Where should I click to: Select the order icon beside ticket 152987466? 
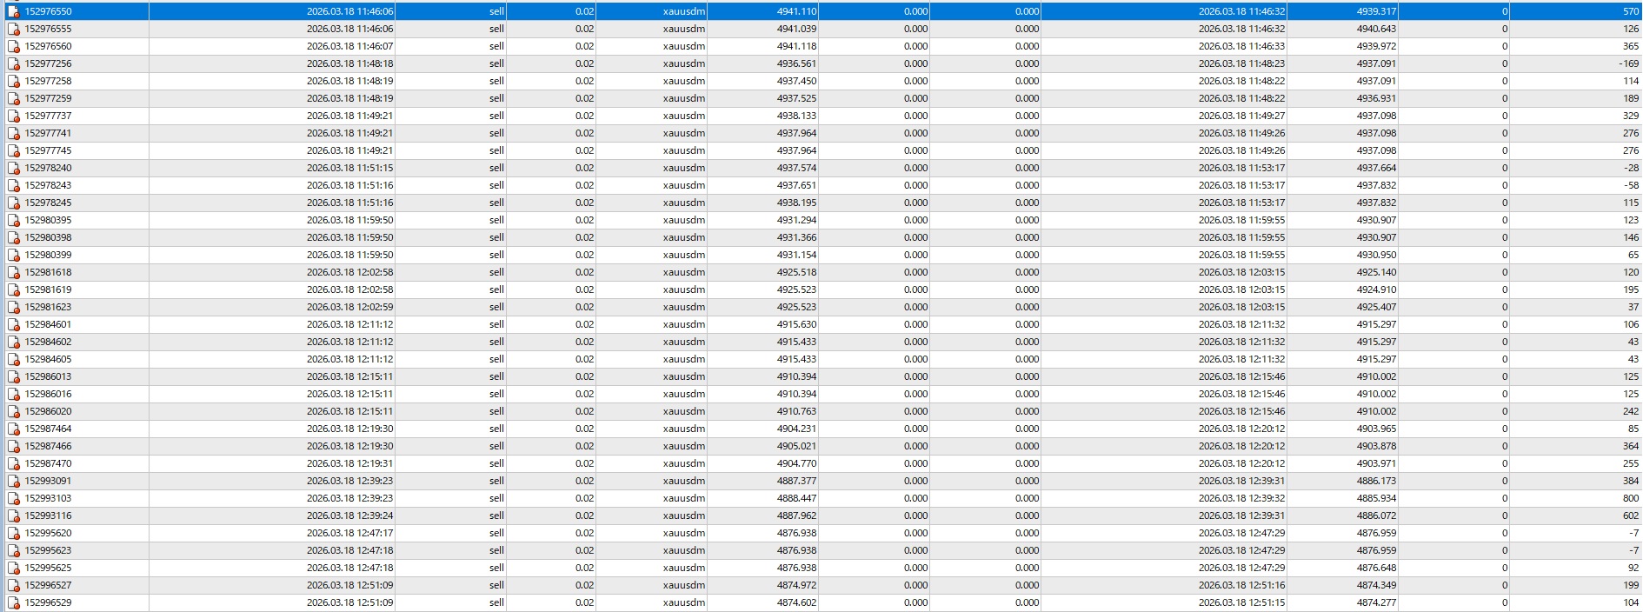tap(14, 446)
